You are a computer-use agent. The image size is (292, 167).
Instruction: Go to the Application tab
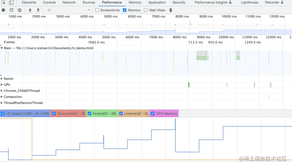pyautogui.click(x=157, y=2)
